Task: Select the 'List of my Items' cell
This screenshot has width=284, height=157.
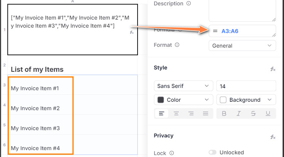Action: (72, 65)
